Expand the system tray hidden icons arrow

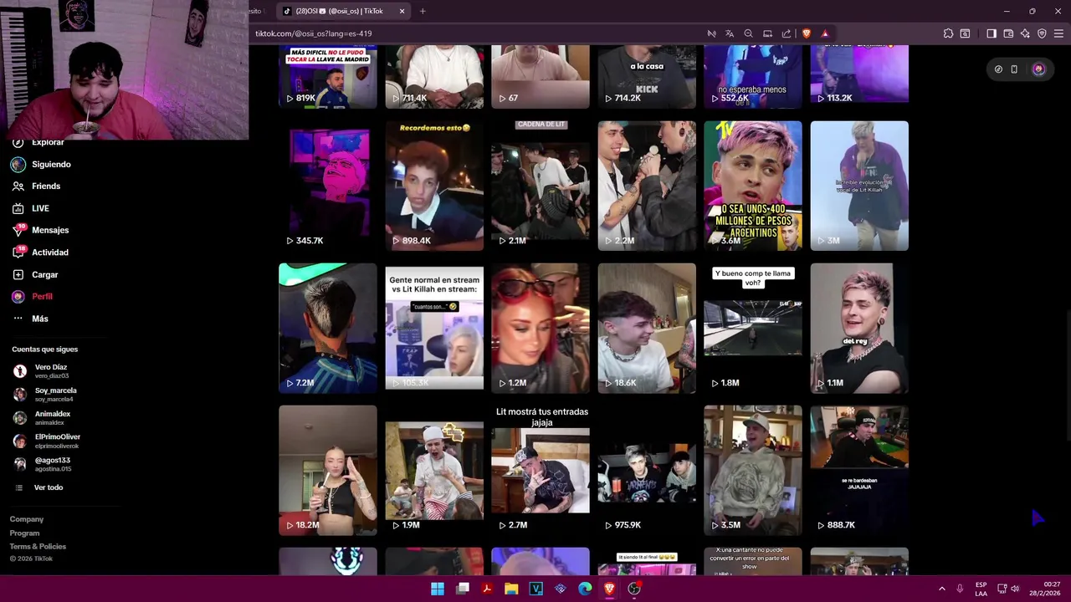pyautogui.click(x=941, y=589)
